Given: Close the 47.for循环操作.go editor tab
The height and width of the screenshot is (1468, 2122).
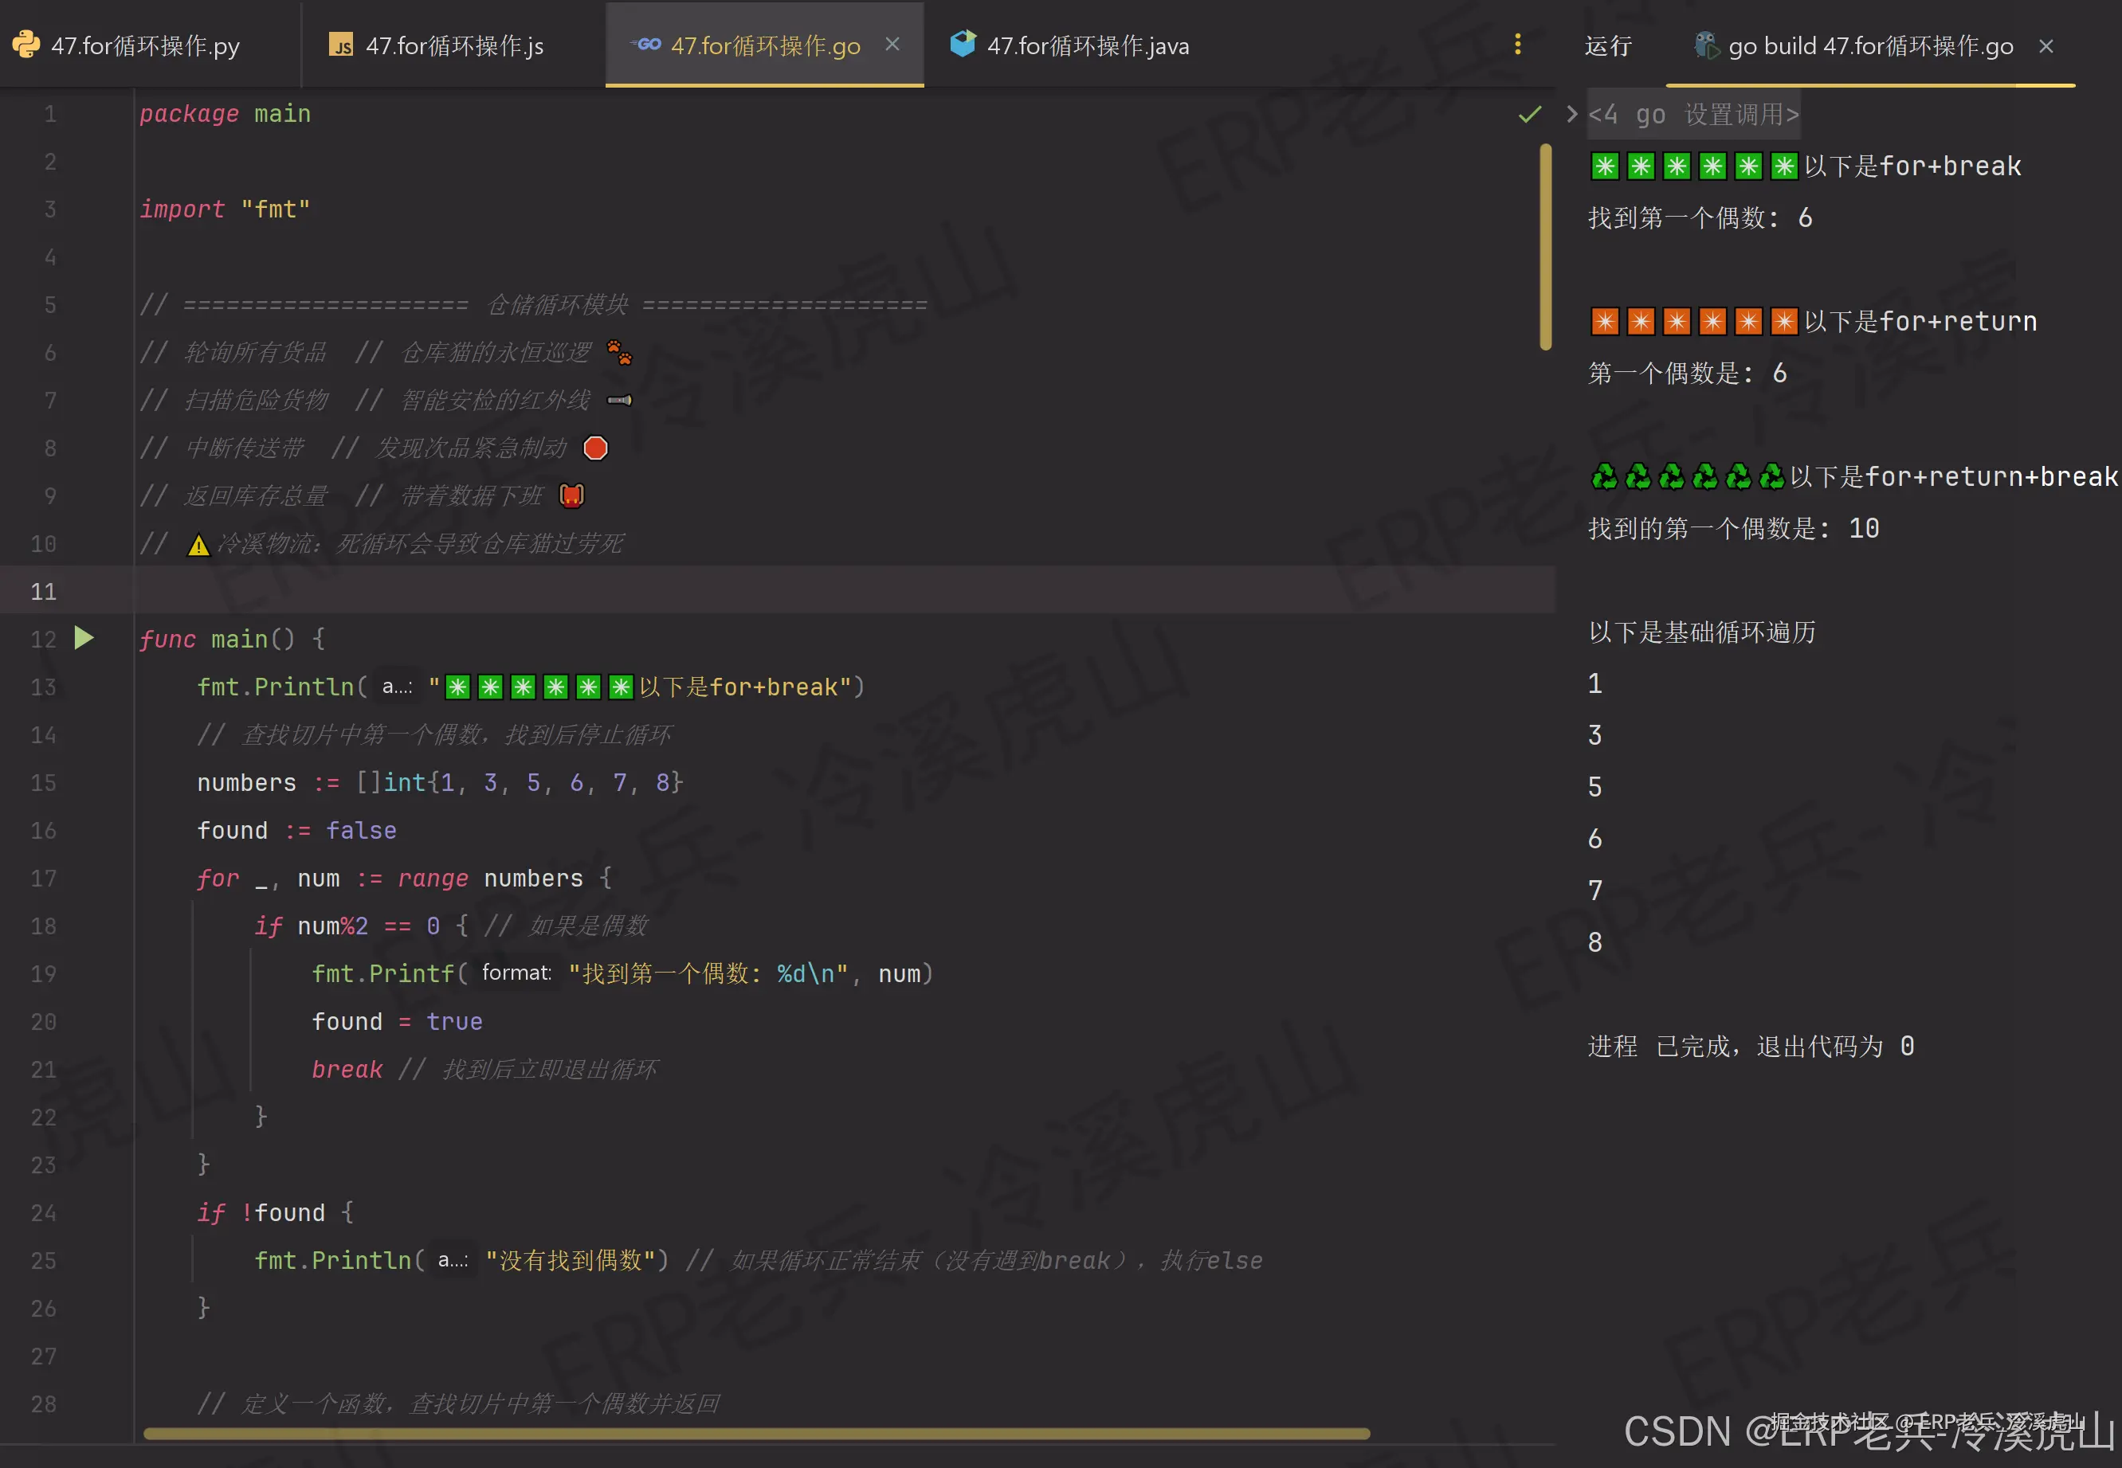Looking at the screenshot, I should click(x=892, y=44).
